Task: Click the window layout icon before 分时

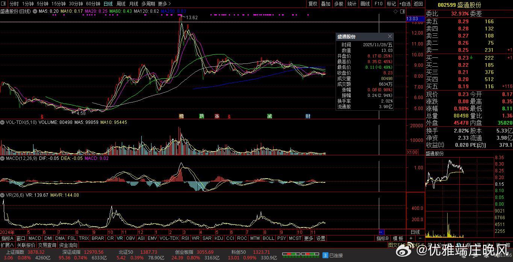Action: [x=4, y=4]
